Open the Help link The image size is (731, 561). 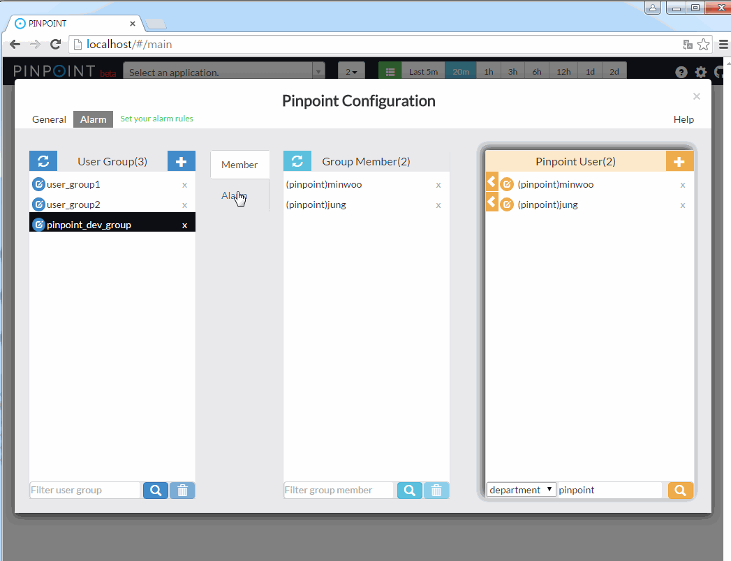(684, 119)
